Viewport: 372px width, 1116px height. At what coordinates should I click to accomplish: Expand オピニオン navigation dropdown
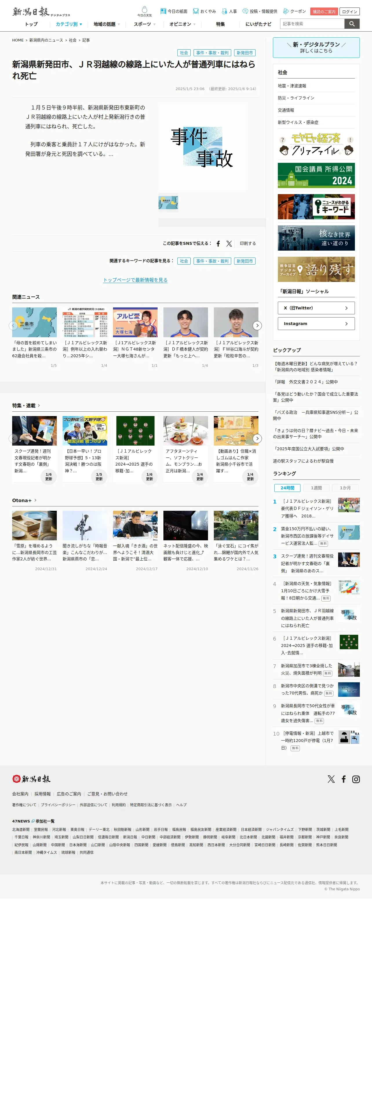182,24
